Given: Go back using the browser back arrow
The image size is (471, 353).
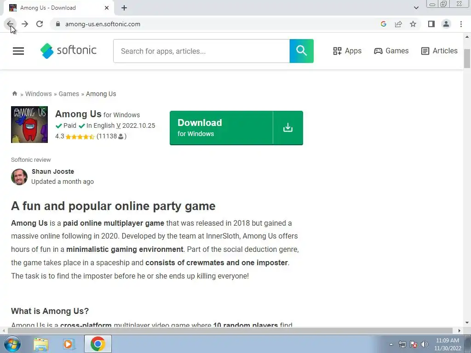Looking at the screenshot, I should [x=10, y=24].
